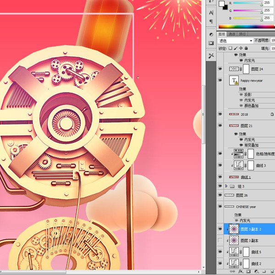Click the G channel slider

coord(247,11)
